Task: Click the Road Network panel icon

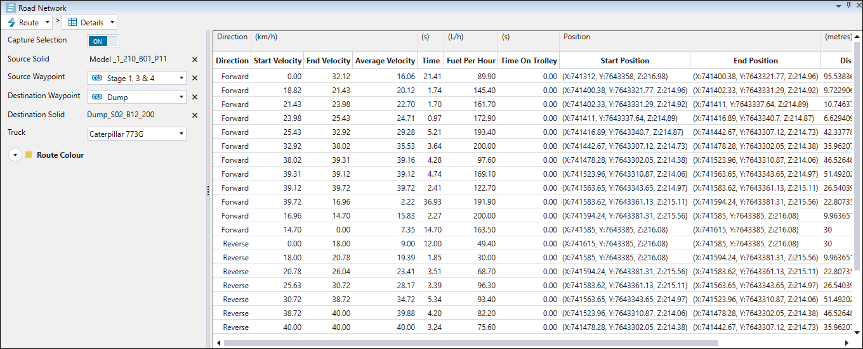Action: coord(11,8)
